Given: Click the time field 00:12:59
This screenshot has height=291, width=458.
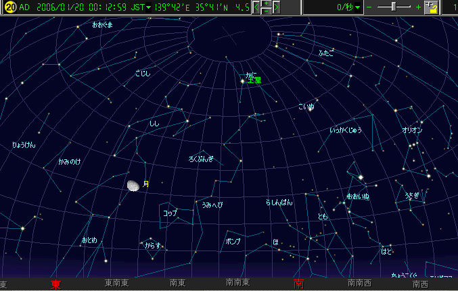Looking at the screenshot, I should (x=106, y=7).
